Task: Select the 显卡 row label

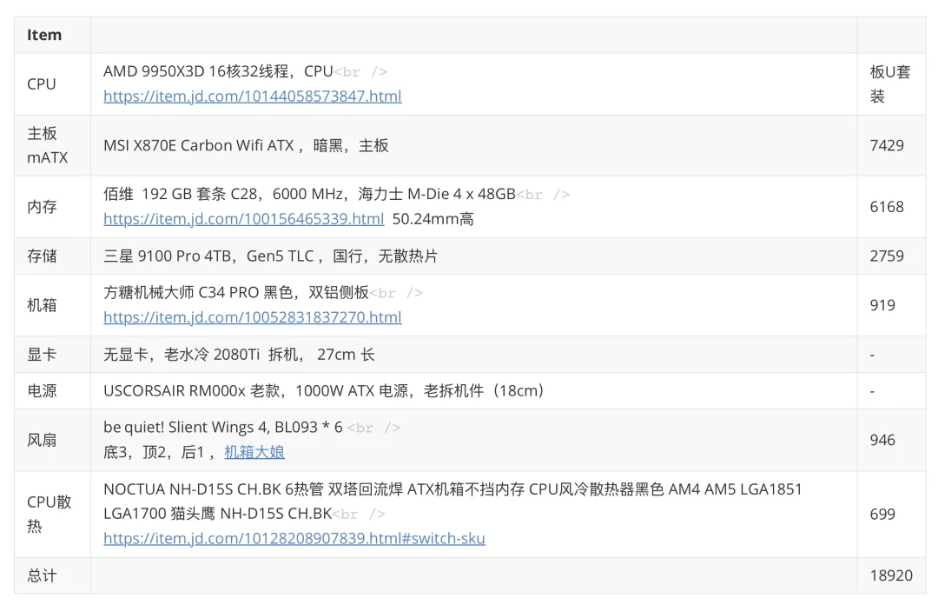Action: 42,354
